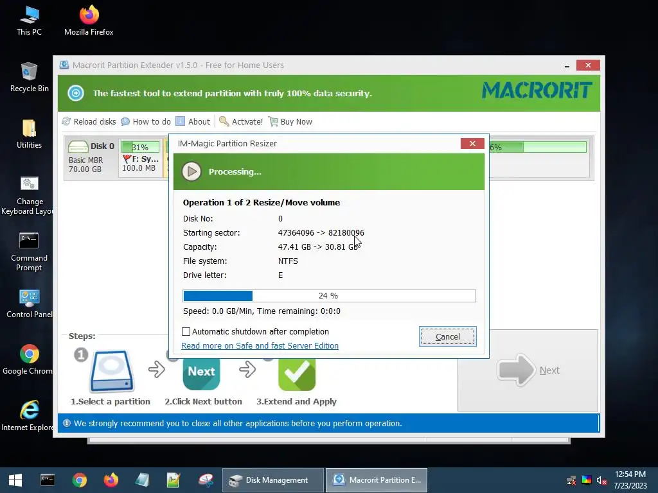Click the drive letter E value
The image size is (658, 493).
[280, 275]
